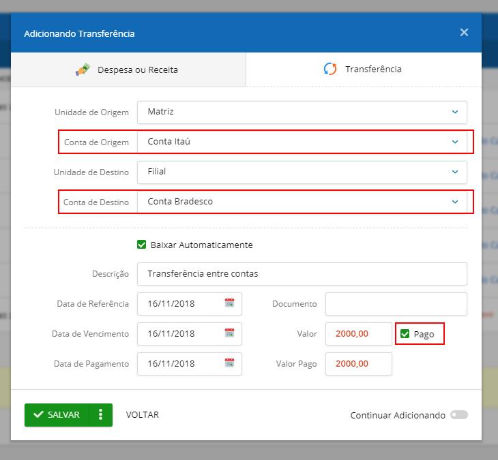The width and height of the screenshot is (498, 460).
Task: Uncheck Baixar Automaticamente checkbox
Action: (141, 245)
